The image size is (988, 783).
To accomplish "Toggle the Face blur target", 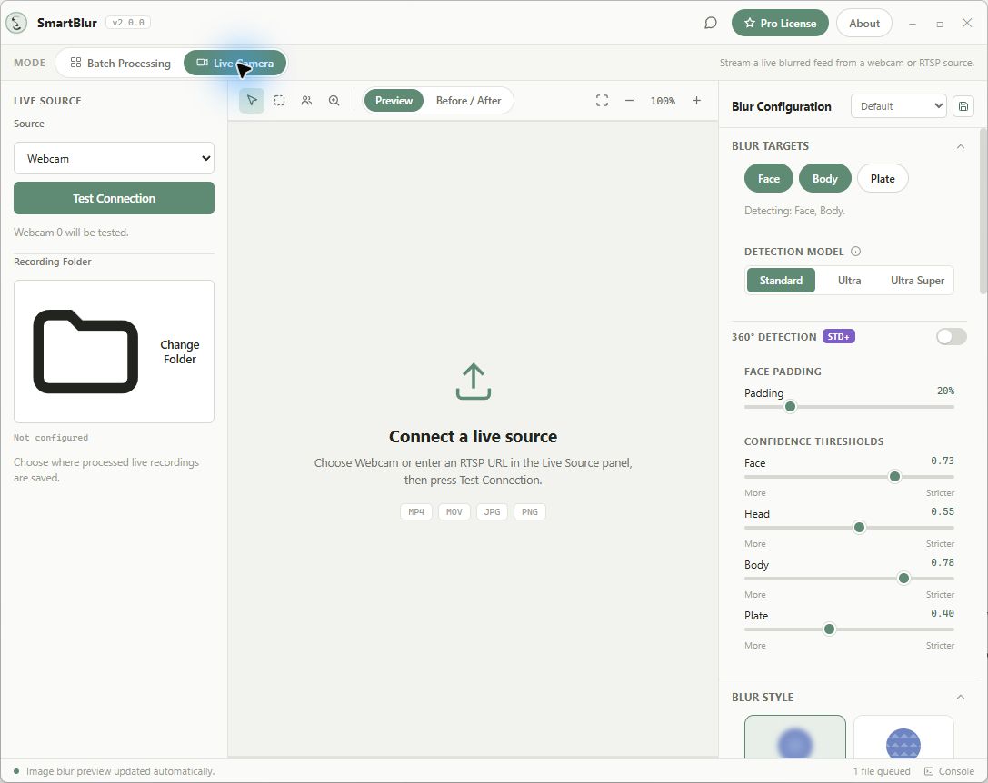I will 769,178.
